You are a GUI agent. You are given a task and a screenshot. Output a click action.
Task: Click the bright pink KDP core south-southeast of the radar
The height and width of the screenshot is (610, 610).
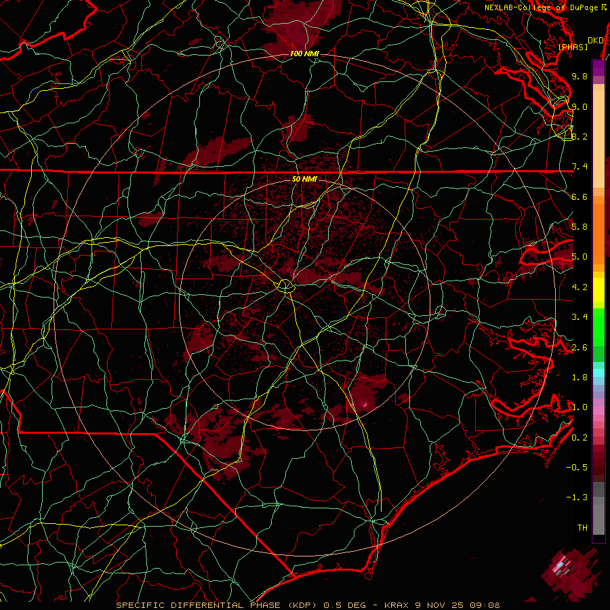coord(365,404)
